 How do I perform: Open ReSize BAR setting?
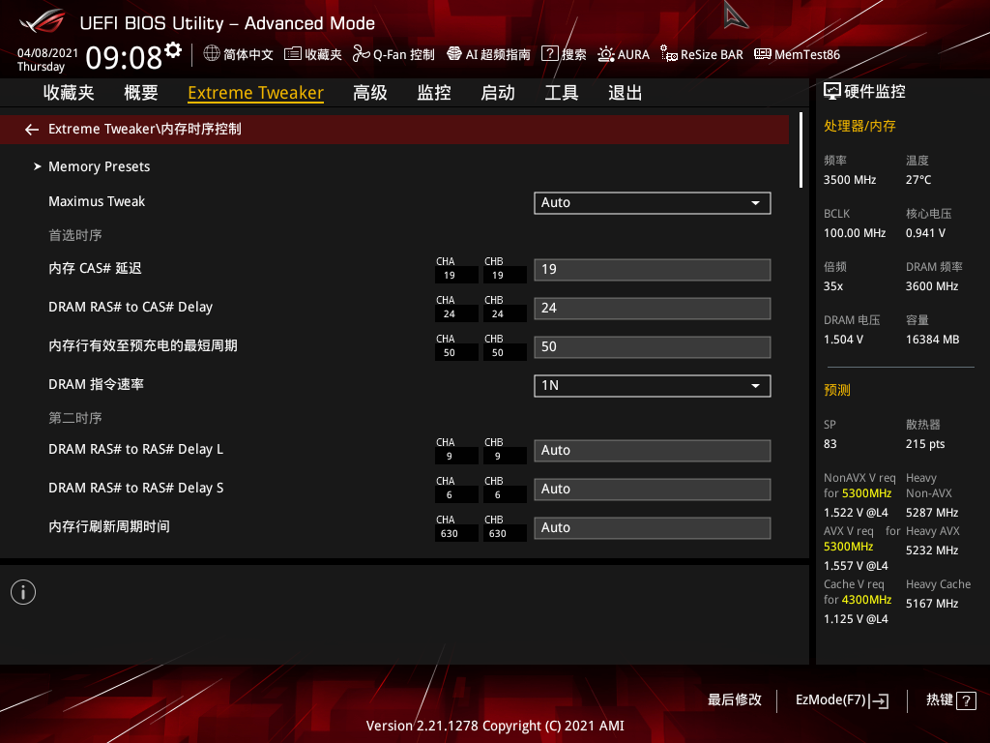point(669,54)
